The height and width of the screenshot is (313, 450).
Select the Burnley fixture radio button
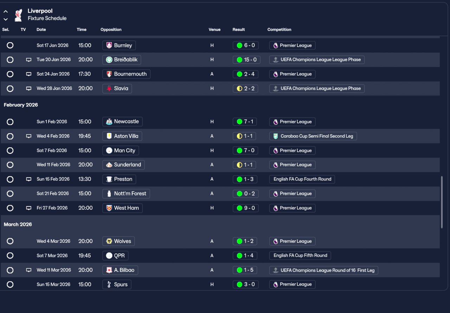[10, 45]
